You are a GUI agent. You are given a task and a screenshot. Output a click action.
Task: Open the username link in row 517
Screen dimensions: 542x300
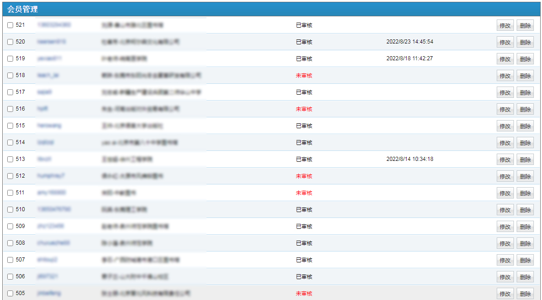pyautogui.click(x=44, y=92)
